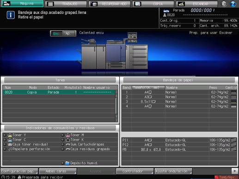Click the Sum.CartuchoGrapas indicator light
This screenshot has width=239, height=179.
tap(62, 144)
